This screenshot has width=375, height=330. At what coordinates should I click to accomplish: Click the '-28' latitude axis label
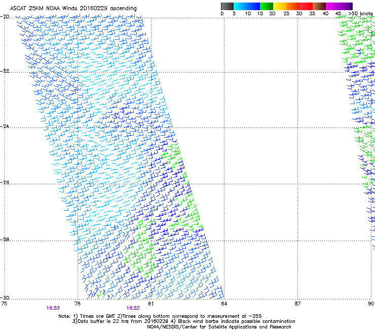[5, 240]
